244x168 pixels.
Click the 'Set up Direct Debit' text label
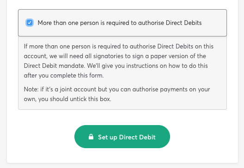click(127, 137)
